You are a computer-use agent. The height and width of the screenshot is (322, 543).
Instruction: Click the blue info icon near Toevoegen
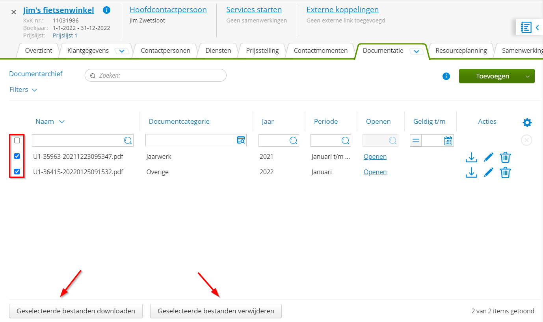(446, 76)
